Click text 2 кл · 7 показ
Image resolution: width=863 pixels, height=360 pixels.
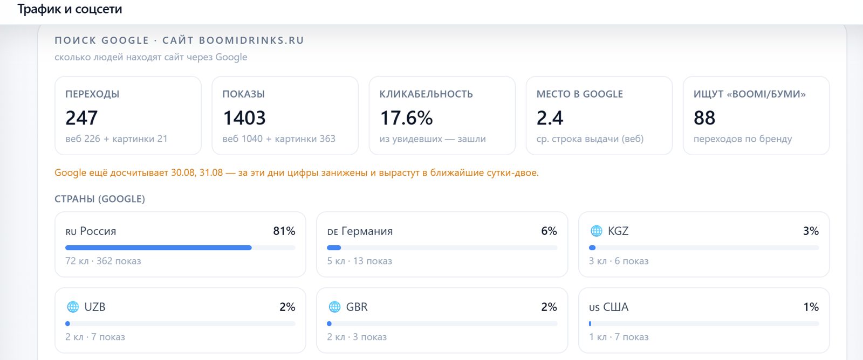(95, 337)
